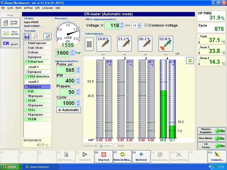Adjust the pressure bar stepper arrows
The width and height of the screenshot is (227, 170).
[72, 53]
